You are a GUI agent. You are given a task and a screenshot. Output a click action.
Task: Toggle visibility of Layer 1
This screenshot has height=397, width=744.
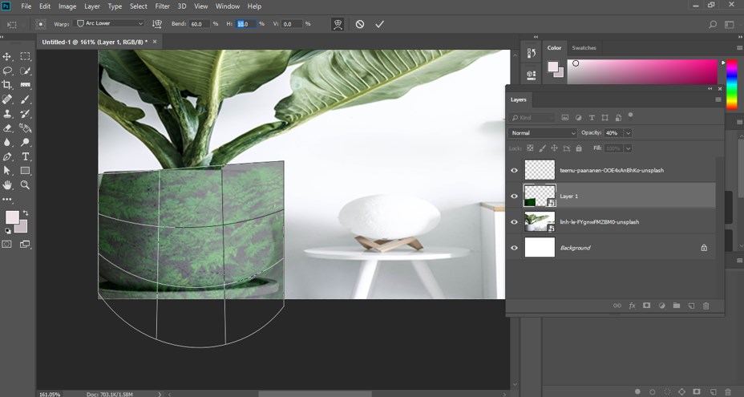point(515,196)
